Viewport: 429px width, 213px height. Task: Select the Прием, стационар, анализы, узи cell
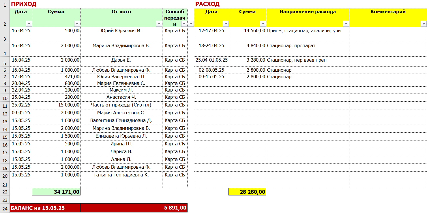[x=308, y=35]
